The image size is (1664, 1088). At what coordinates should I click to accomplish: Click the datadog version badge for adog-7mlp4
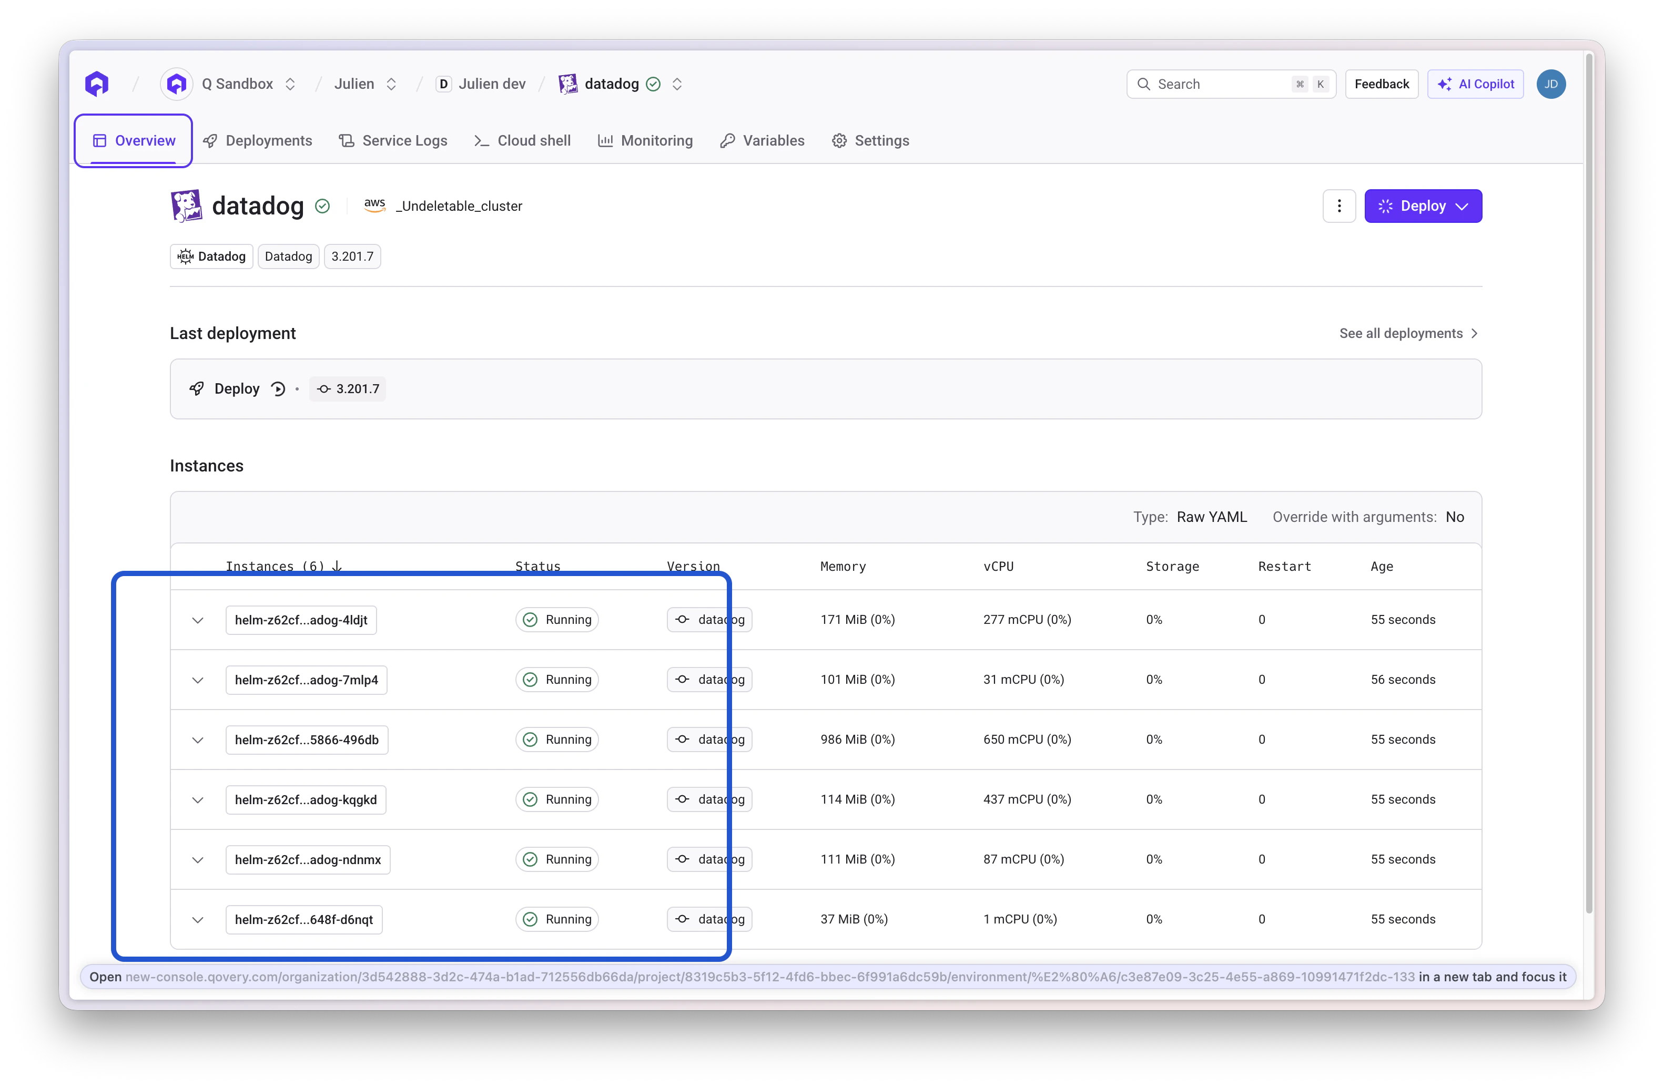pos(709,680)
